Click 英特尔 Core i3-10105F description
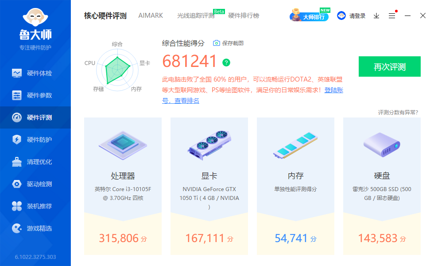Viewport: 434px width, 266px height. (x=123, y=193)
